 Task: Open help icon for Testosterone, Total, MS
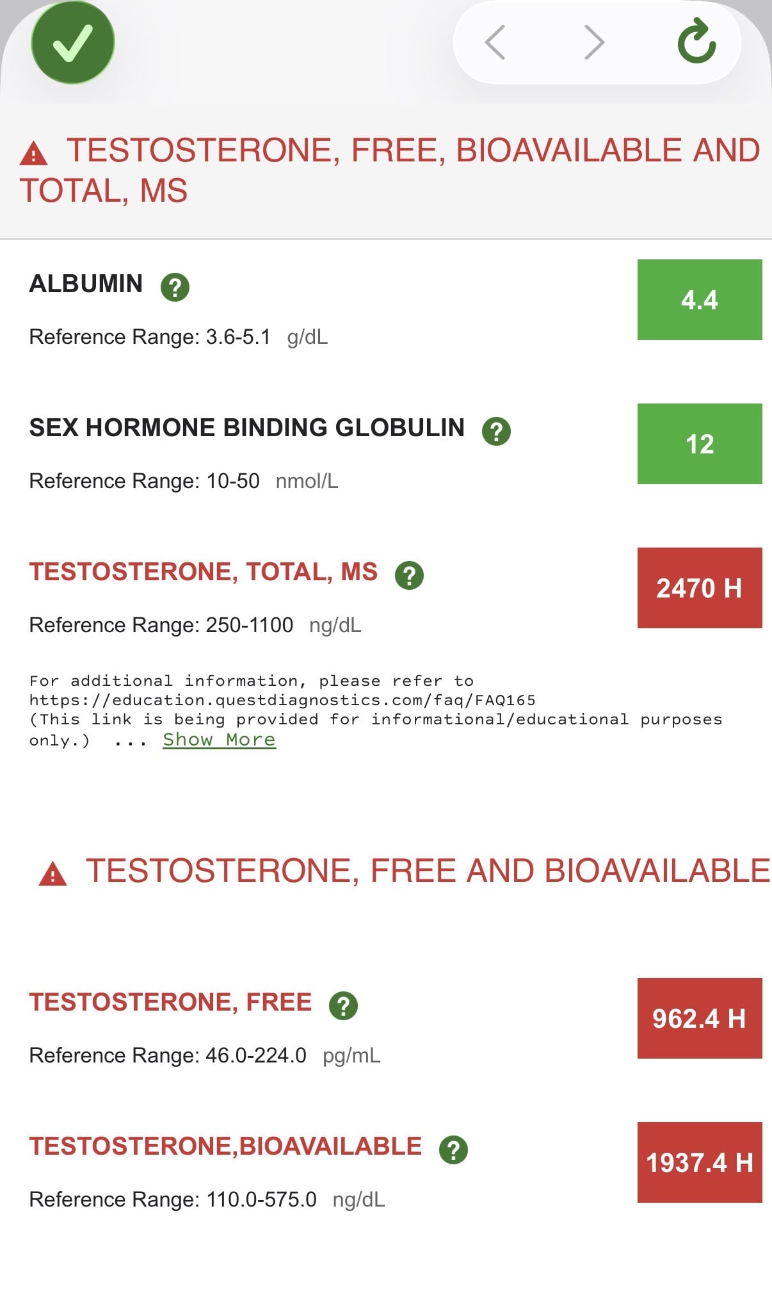coord(409,575)
